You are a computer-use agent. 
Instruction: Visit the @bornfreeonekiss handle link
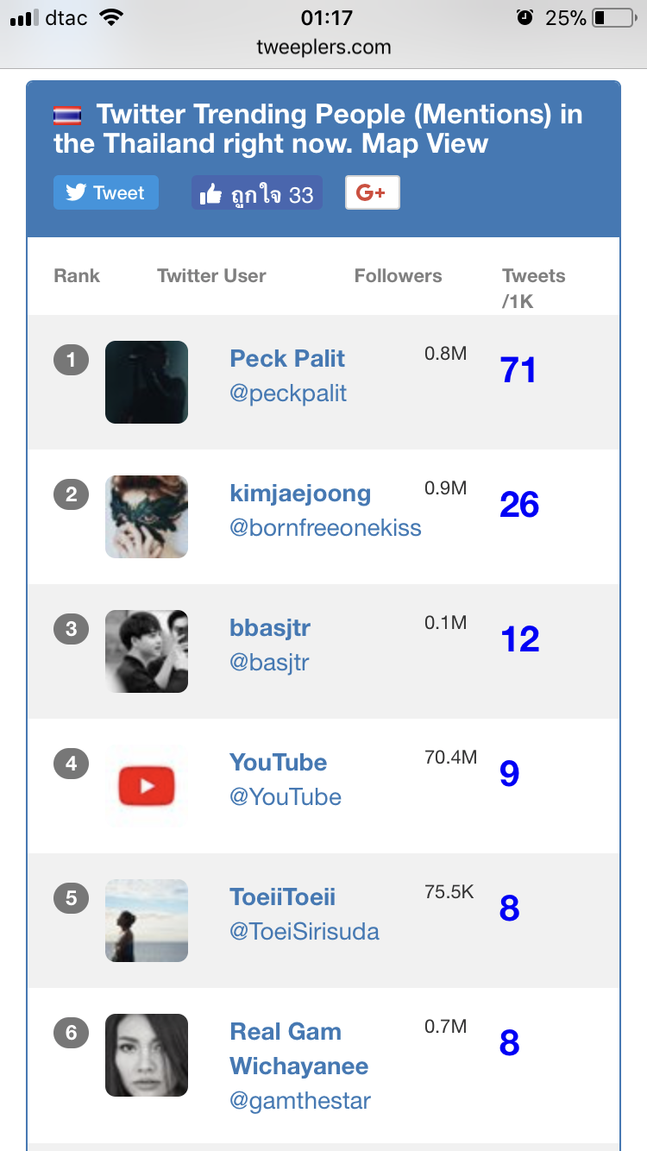coord(325,528)
